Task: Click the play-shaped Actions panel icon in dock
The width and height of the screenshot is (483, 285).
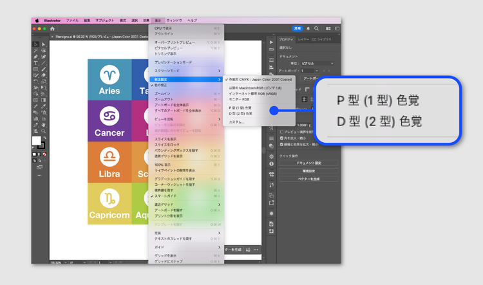Action: [271, 42]
